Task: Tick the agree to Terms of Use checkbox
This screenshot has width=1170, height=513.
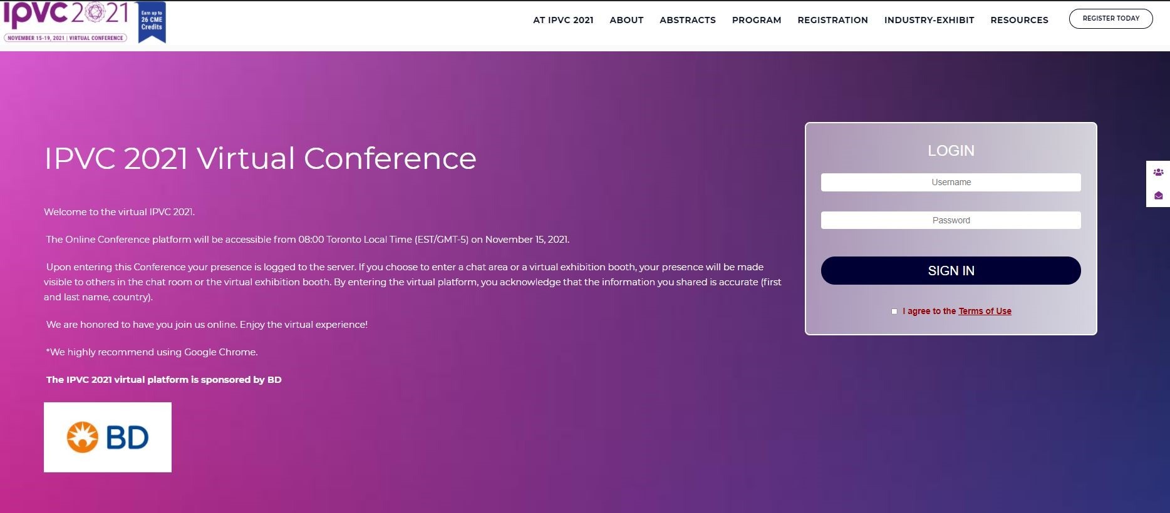Action: click(894, 311)
